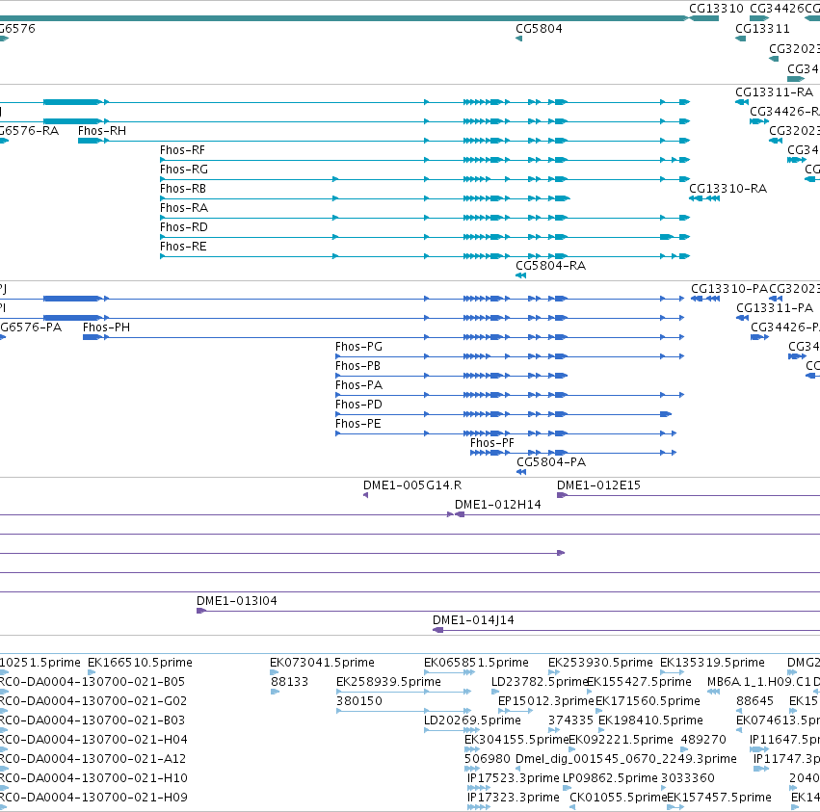Click the CG13311-RA transcript label
This screenshot has width=820, height=812.
[774, 92]
